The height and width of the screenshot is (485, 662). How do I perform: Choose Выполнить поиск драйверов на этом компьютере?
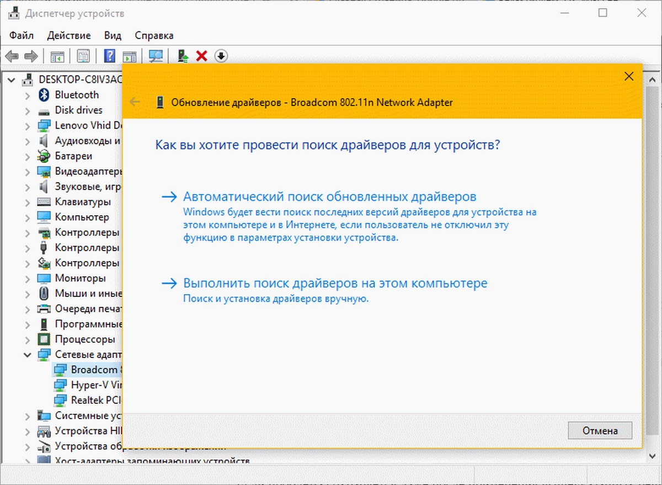coord(335,284)
